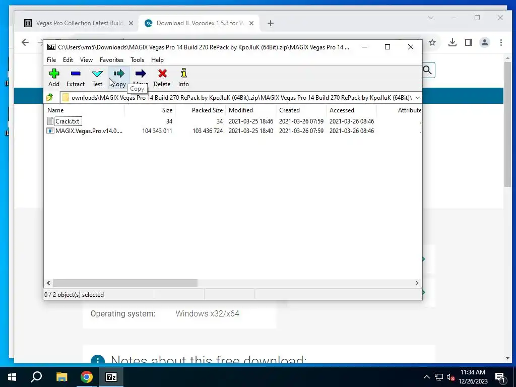This screenshot has width=516, height=387.
Task: Open the Favorites menu
Action: tap(111, 60)
